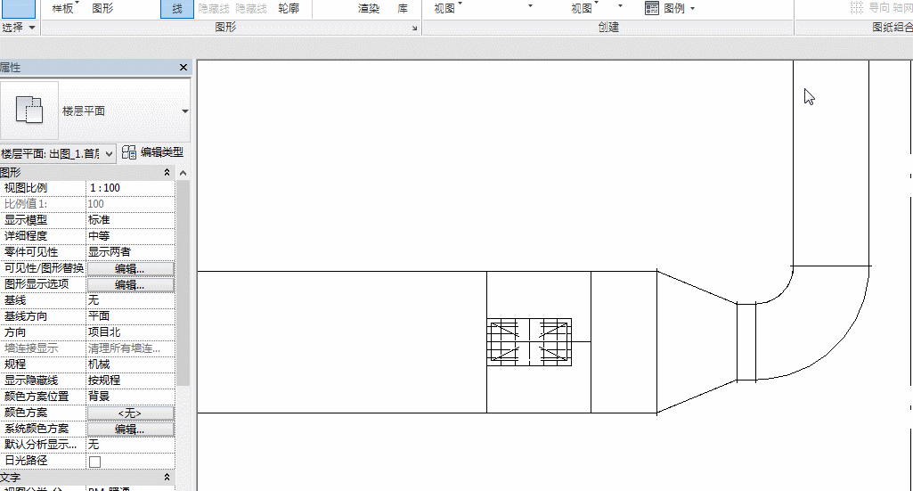The width and height of the screenshot is (913, 491).
Task: Select the 线 tool in the ribbon
Action: [x=177, y=9]
